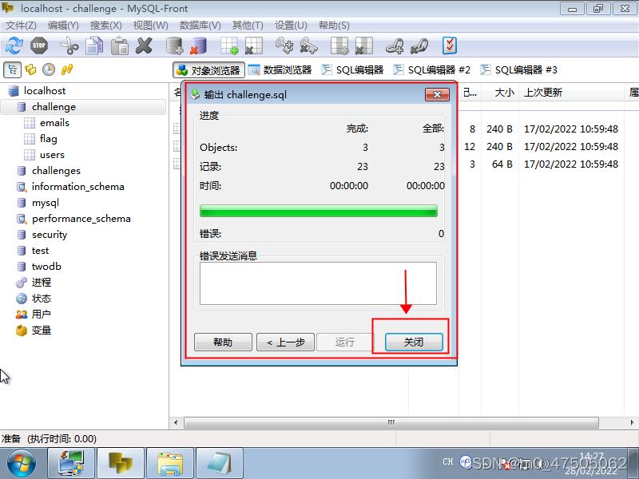This screenshot has width=639, height=479.
Task: Click the create database icon
Action: (x=174, y=46)
